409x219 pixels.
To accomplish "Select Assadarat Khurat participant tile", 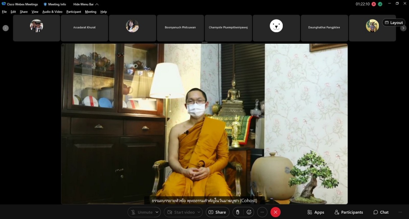I will [84, 28].
